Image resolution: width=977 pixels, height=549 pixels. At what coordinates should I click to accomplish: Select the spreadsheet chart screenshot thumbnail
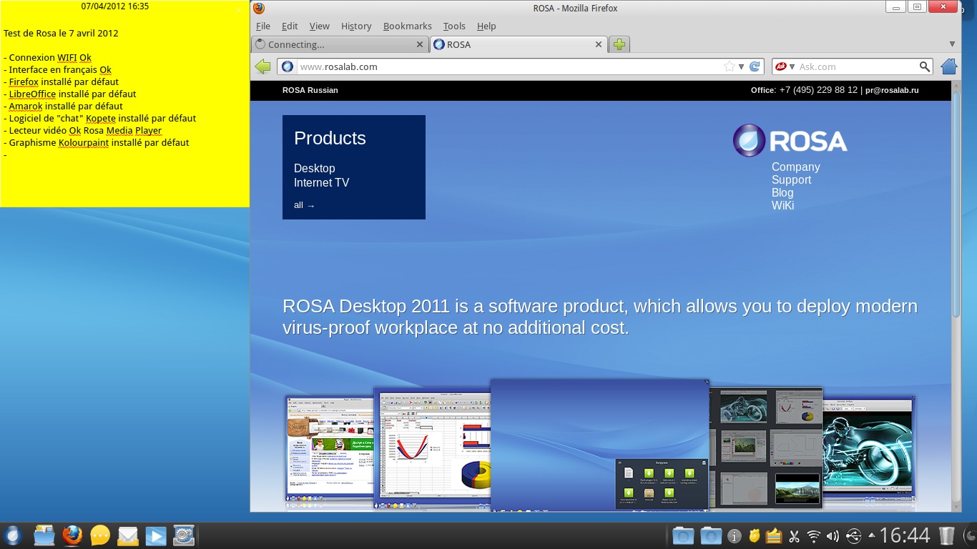pos(432,447)
